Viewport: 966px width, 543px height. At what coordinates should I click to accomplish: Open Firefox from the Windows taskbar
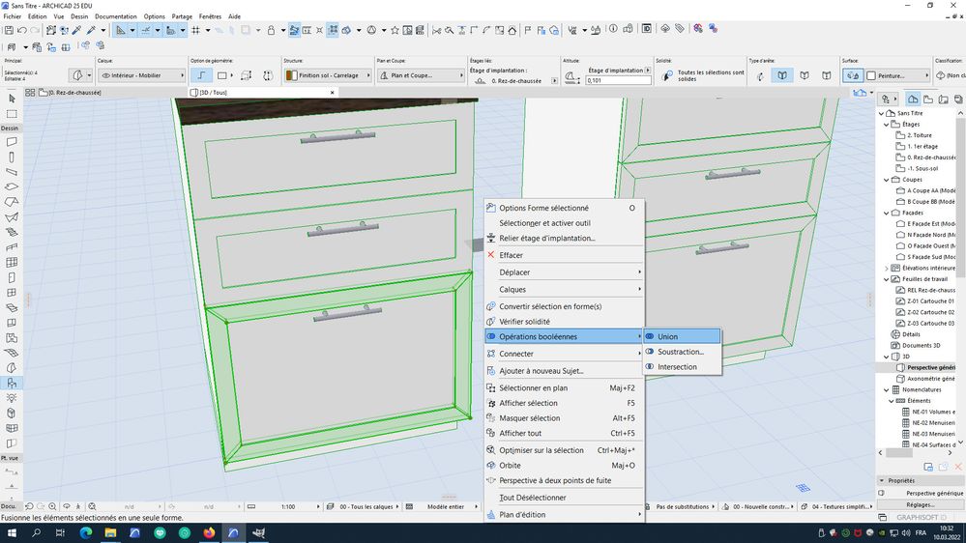[x=208, y=532]
